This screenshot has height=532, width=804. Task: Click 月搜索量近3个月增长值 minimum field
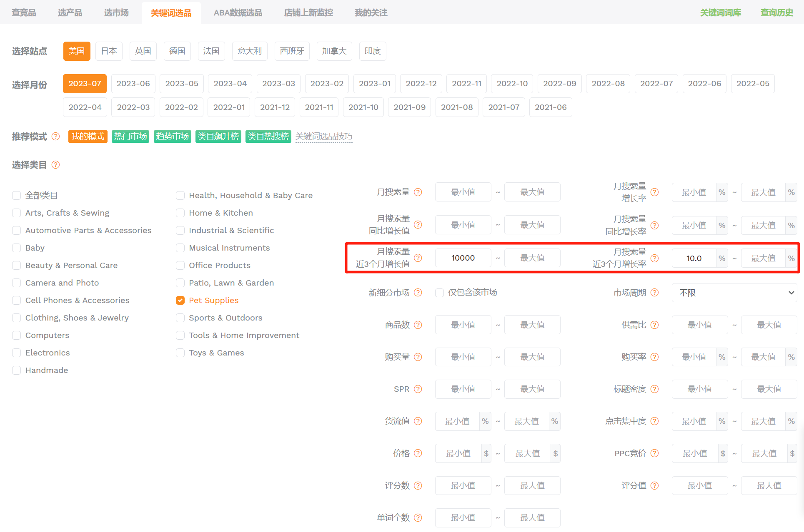pyautogui.click(x=463, y=258)
